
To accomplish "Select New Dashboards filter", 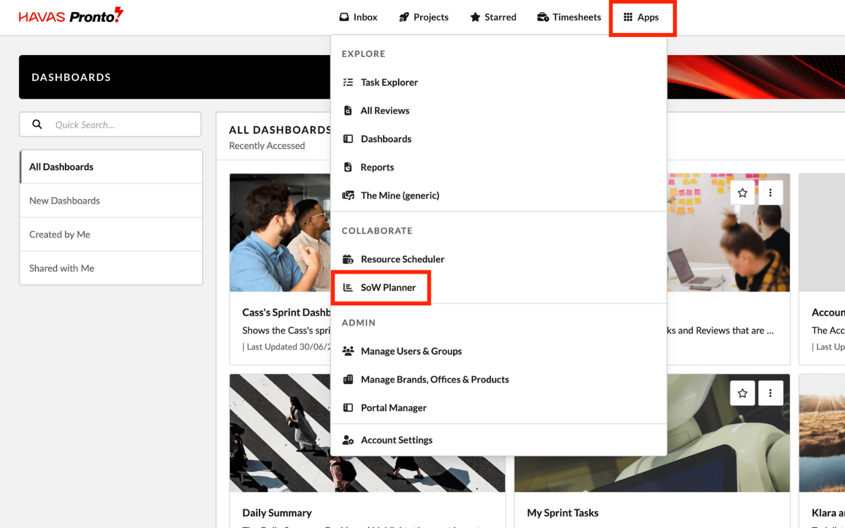I will pyautogui.click(x=111, y=201).
